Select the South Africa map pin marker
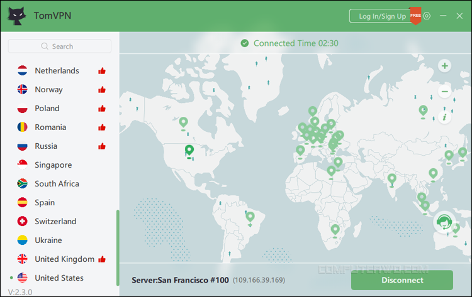Viewport: 472px width, 297px height. coord(335,231)
